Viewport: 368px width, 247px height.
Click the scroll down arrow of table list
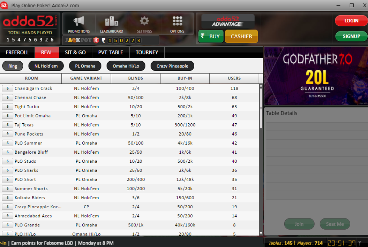(x=261, y=233)
